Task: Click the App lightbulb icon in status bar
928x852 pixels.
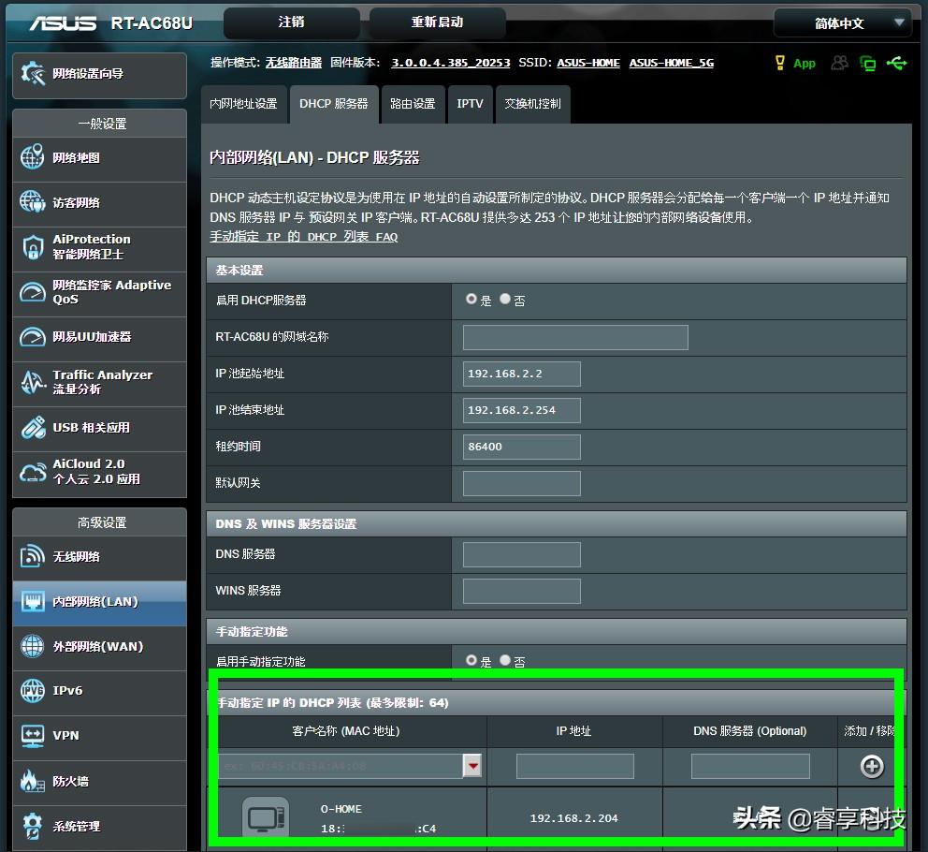Action: coord(780,63)
